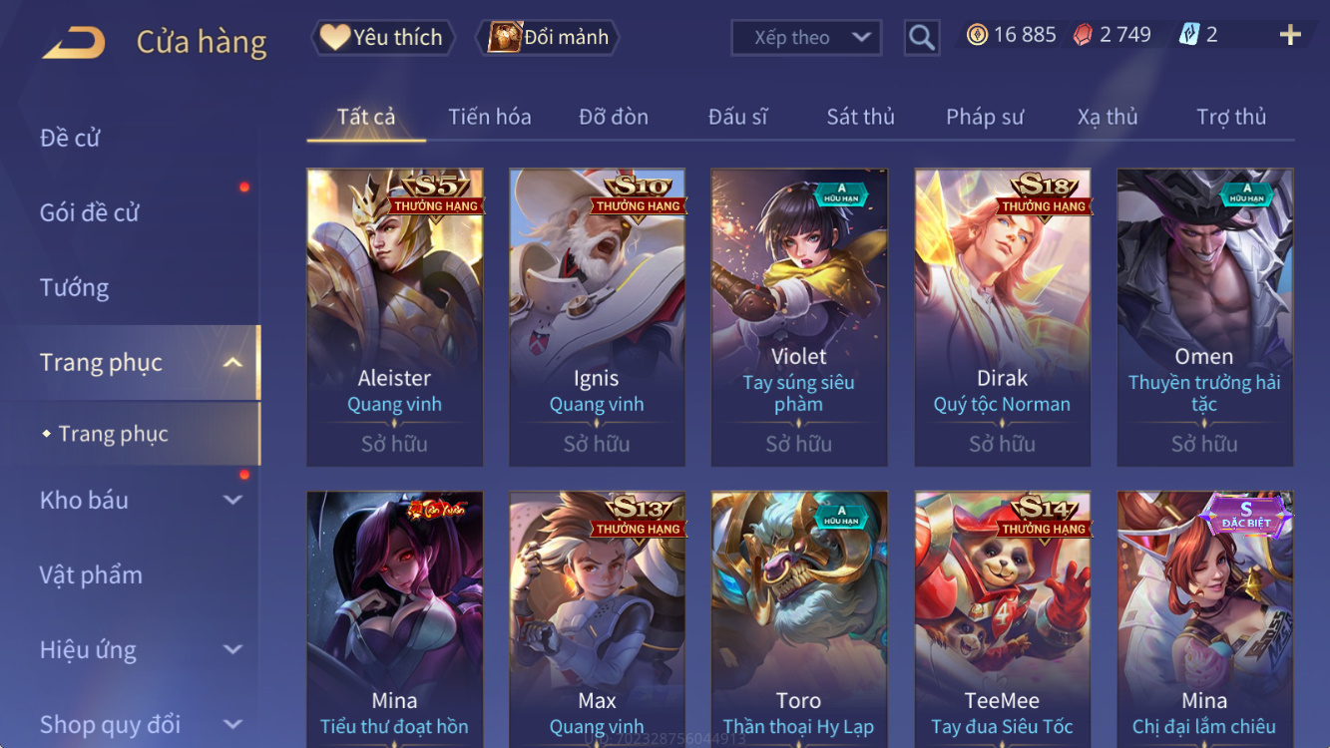Image resolution: width=1330 pixels, height=748 pixels.
Task: Click the red gem icon showing 2 749
Action: point(1083,35)
